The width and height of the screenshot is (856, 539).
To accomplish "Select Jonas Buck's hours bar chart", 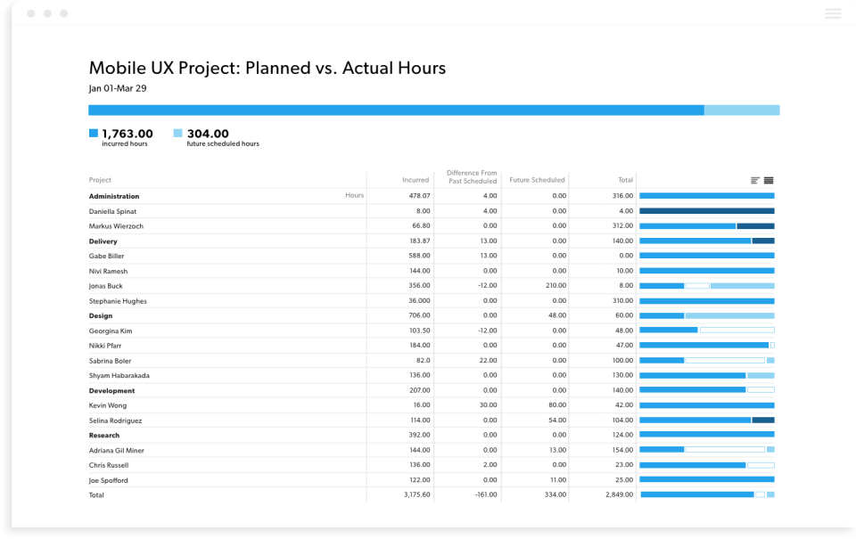I will tap(706, 285).
